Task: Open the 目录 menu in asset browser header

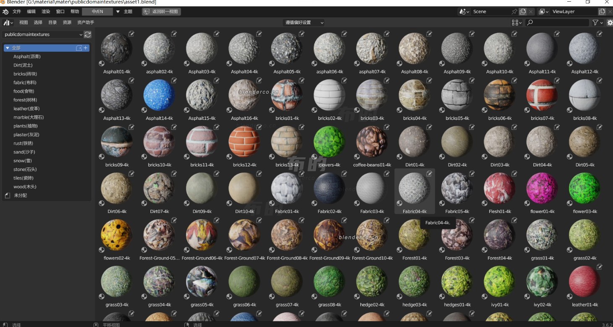Action: pos(52,23)
